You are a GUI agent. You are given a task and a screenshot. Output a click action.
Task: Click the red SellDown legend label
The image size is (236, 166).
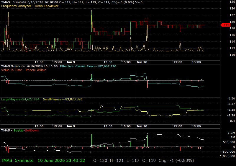32,131
